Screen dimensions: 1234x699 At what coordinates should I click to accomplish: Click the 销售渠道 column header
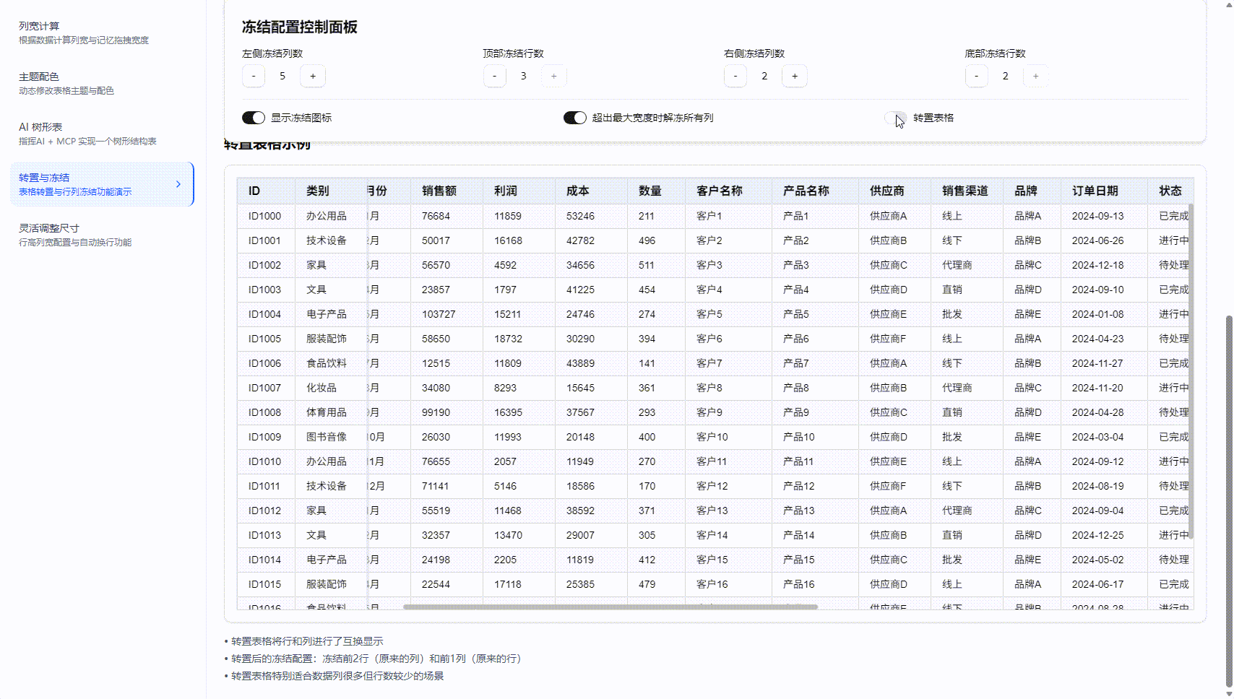click(965, 191)
